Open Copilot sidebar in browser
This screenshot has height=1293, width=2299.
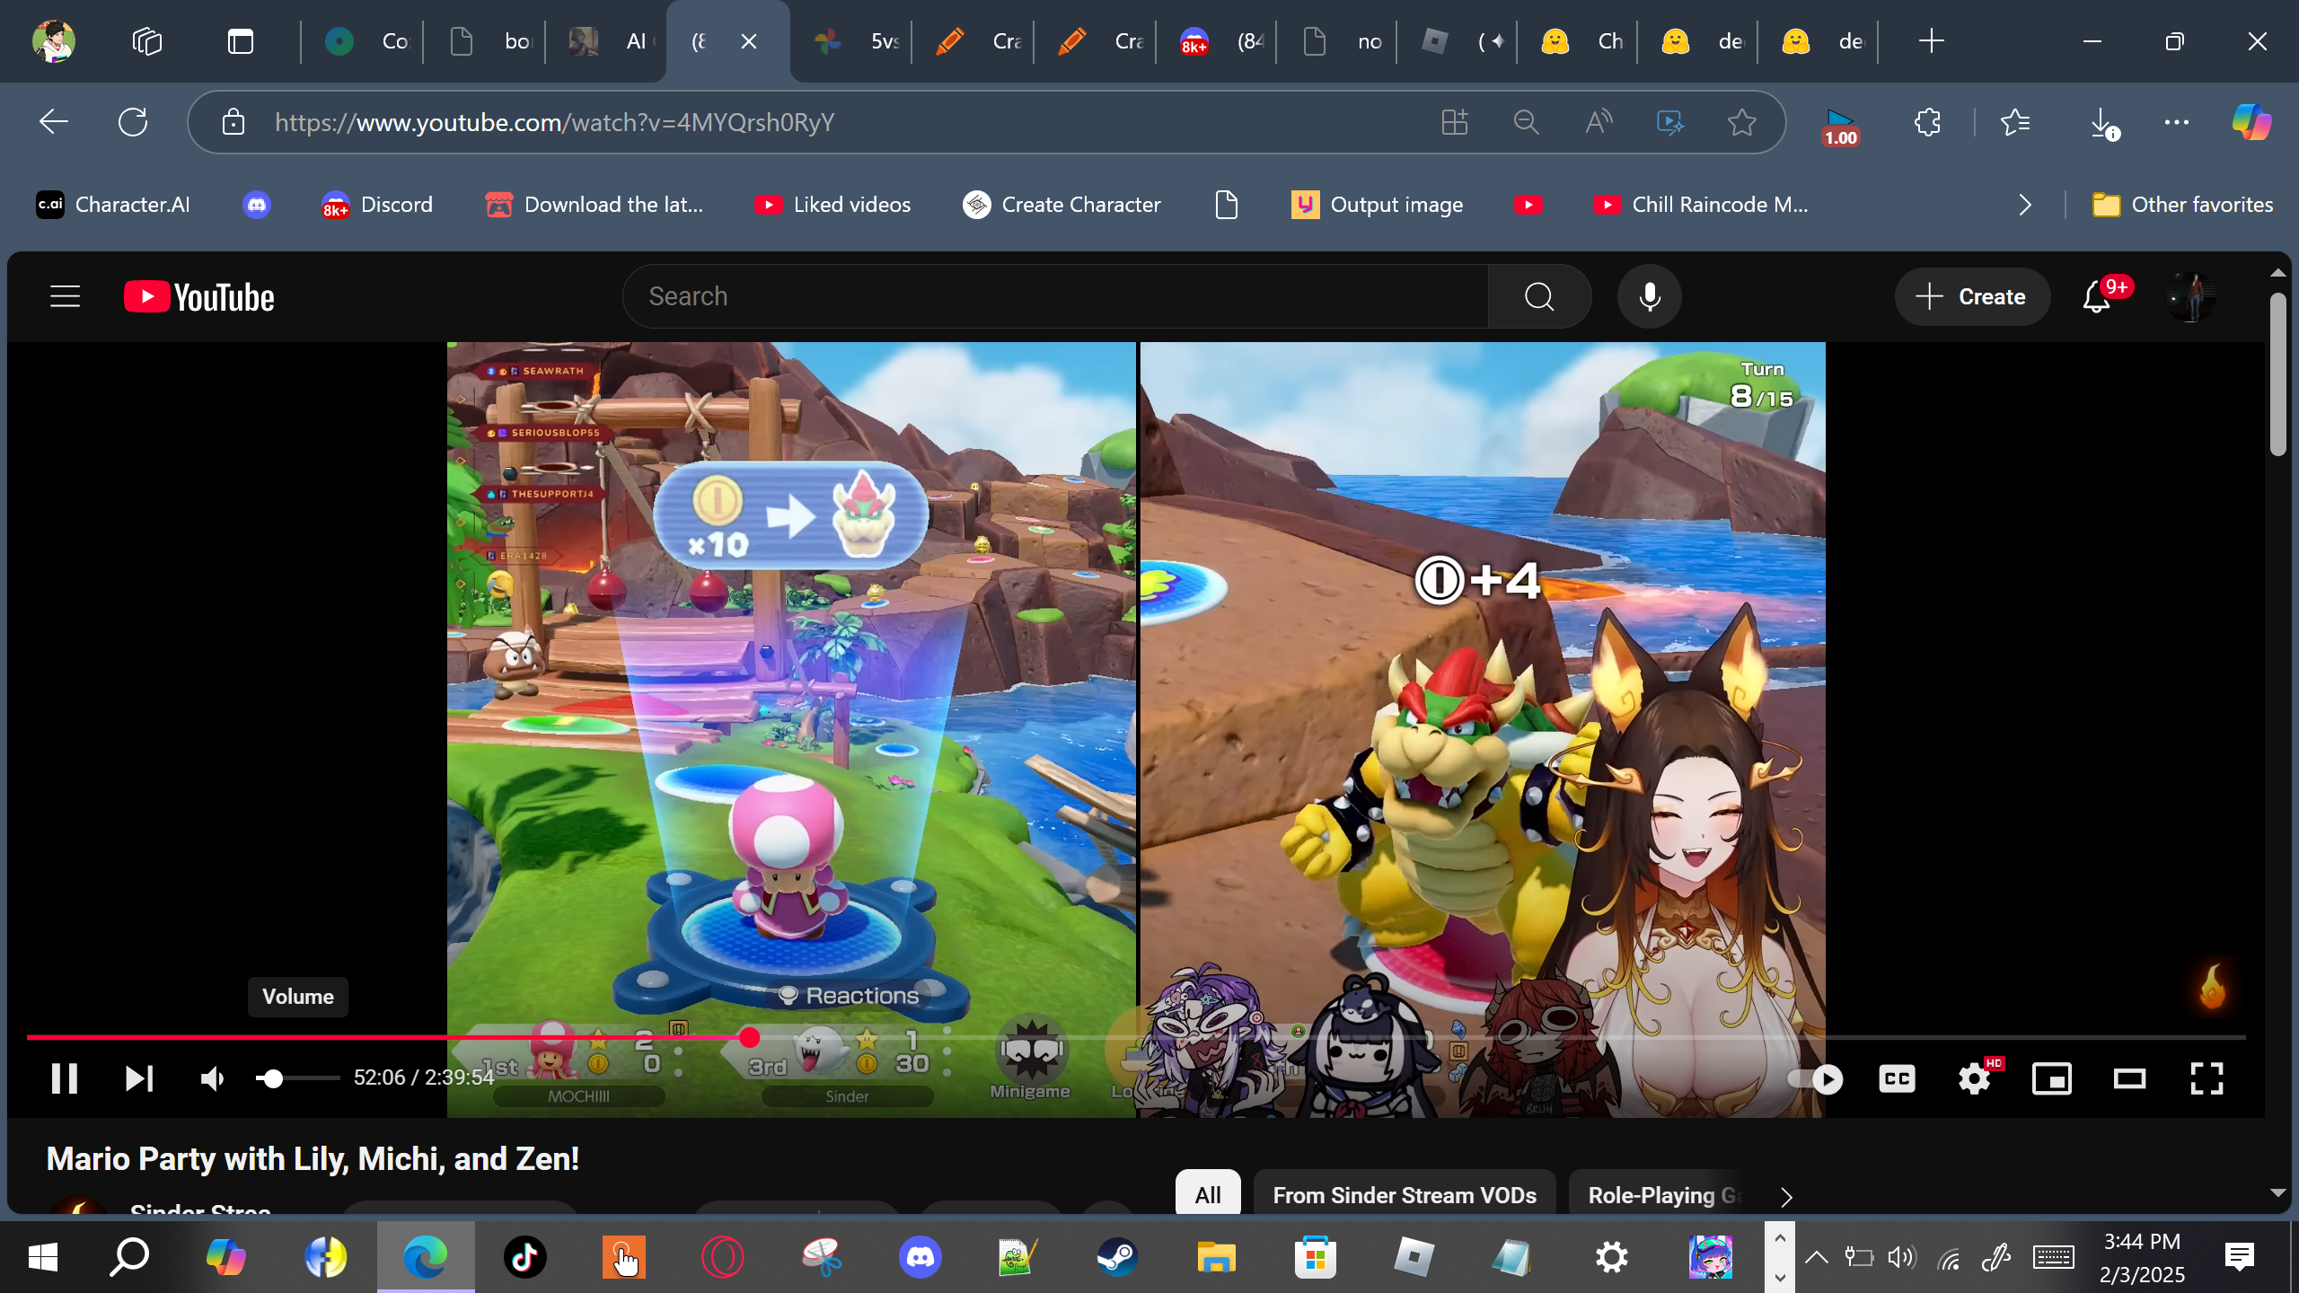2251,122
